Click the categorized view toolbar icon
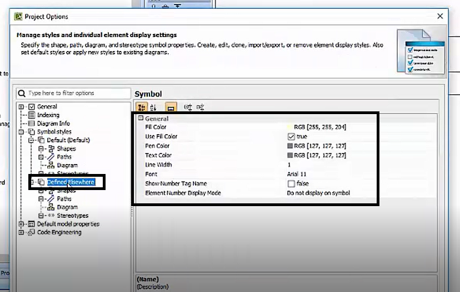 141,107
